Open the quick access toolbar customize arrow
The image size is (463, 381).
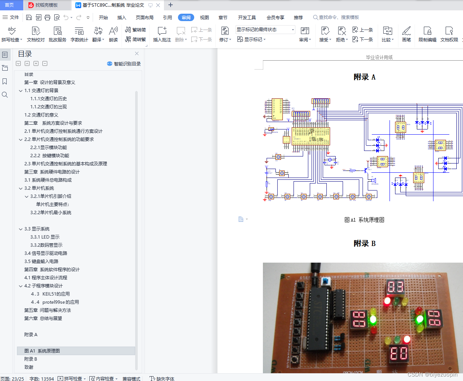[x=88, y=17]
